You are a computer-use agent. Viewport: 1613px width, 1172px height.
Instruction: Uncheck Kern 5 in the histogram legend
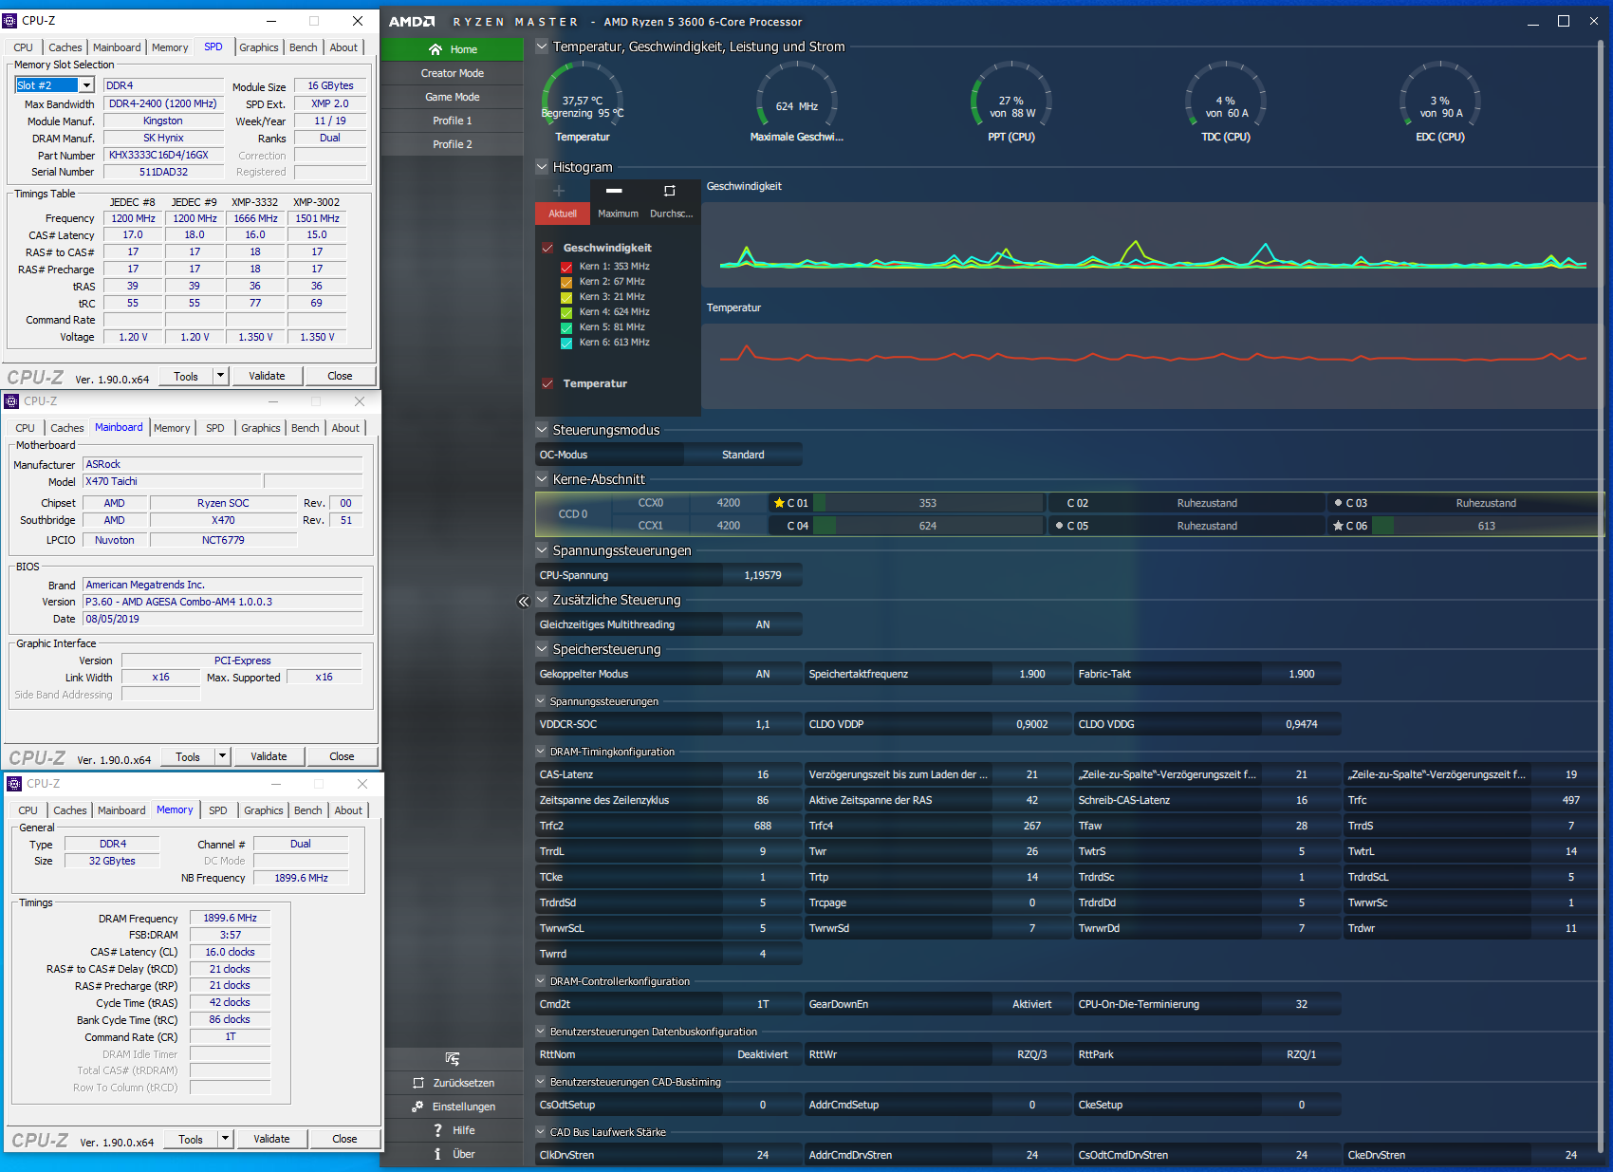point(566,327)
